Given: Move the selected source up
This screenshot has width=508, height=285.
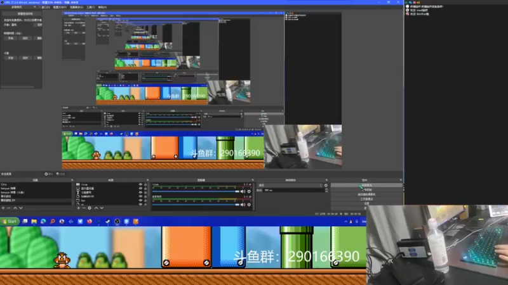Looking at the screenshot, I should [x=96, y=208].
